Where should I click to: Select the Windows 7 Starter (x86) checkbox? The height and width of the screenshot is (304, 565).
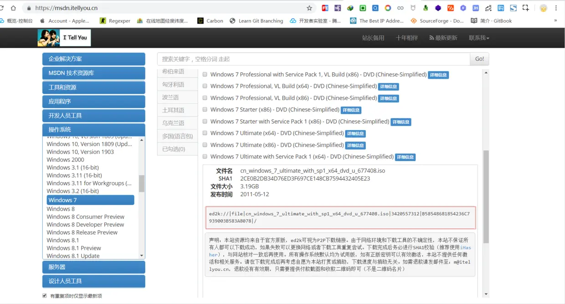(205, 110)
